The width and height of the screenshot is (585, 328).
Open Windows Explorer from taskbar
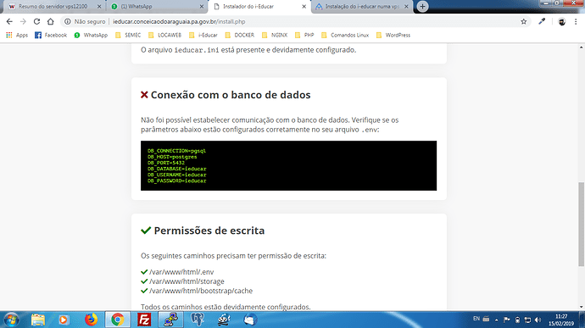click(37, 320)
